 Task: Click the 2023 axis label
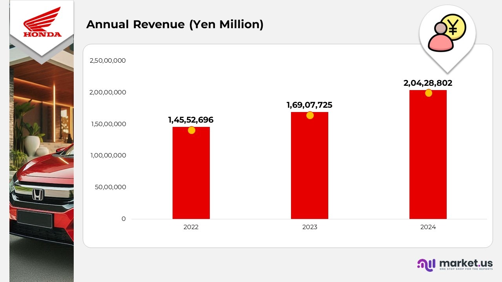pyautogui.click(x=309, y=227)
